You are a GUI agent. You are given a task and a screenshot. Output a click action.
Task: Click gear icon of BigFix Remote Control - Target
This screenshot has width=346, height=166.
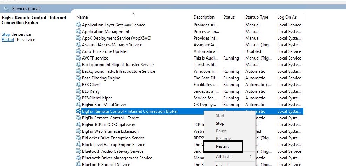tap(78, 118)
